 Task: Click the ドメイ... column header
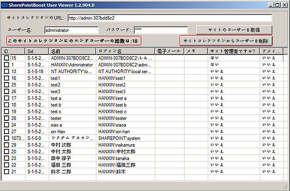point(272,51)
